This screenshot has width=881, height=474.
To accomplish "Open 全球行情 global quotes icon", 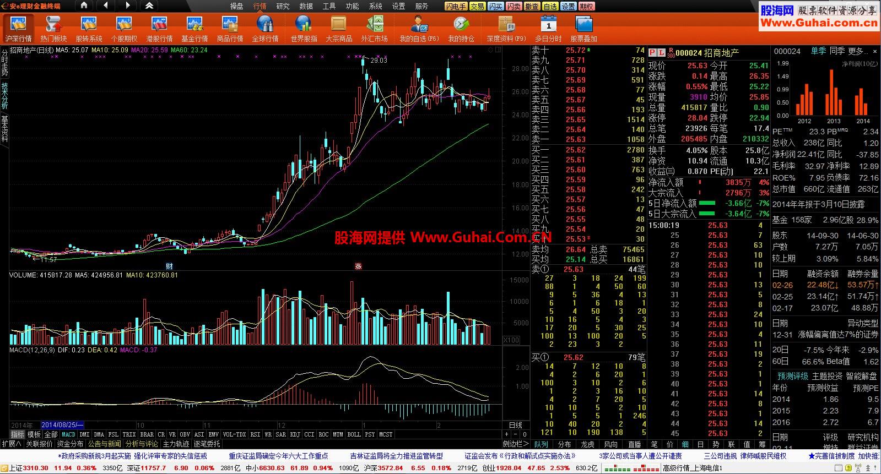I will click(265, 29).
